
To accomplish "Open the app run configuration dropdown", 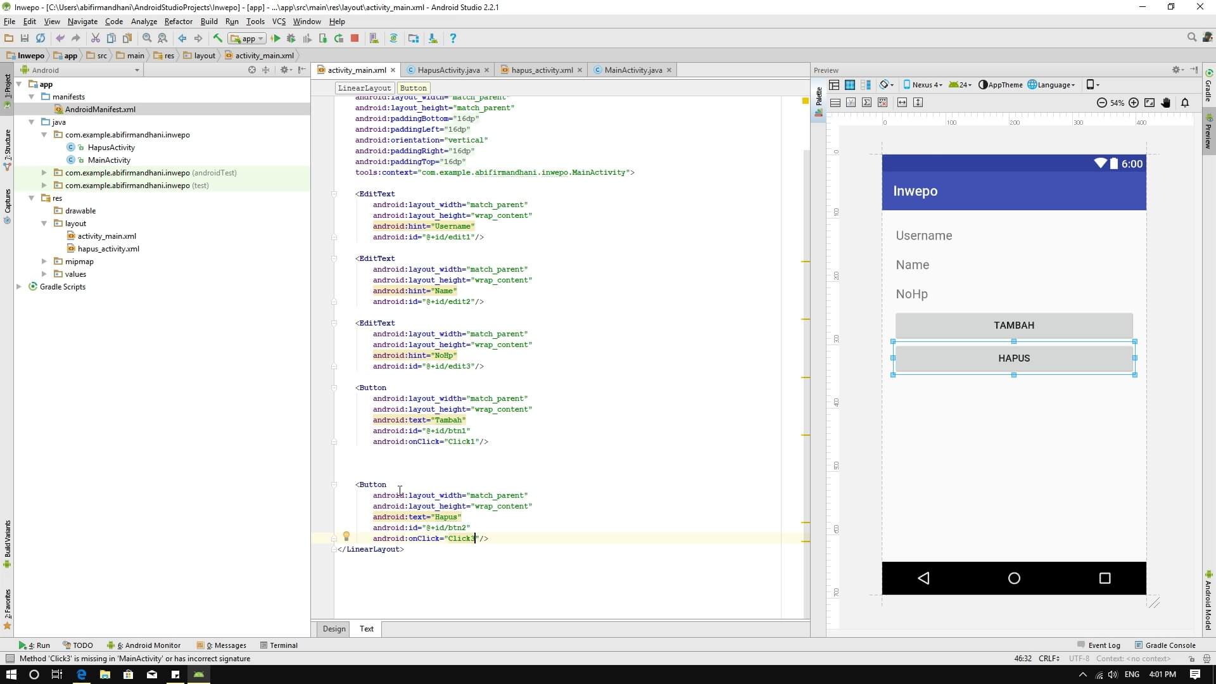I will [248, 39].
